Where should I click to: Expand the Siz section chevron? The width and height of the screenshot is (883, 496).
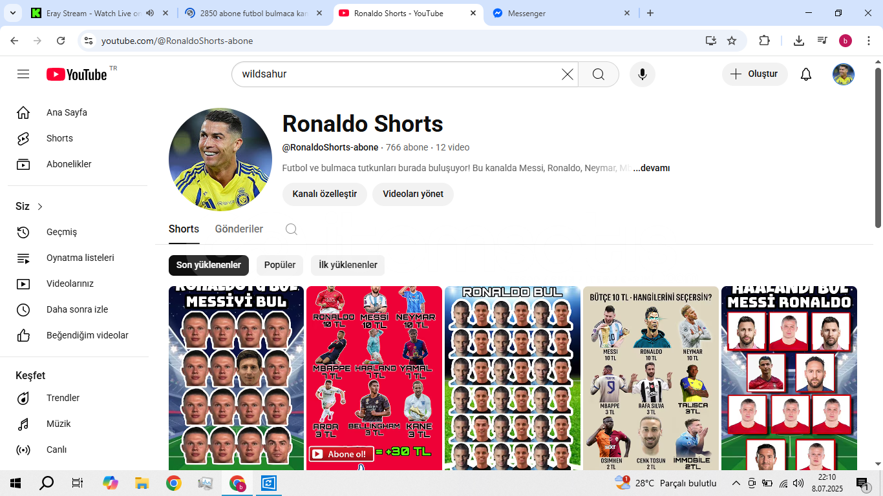coord(40,207)
